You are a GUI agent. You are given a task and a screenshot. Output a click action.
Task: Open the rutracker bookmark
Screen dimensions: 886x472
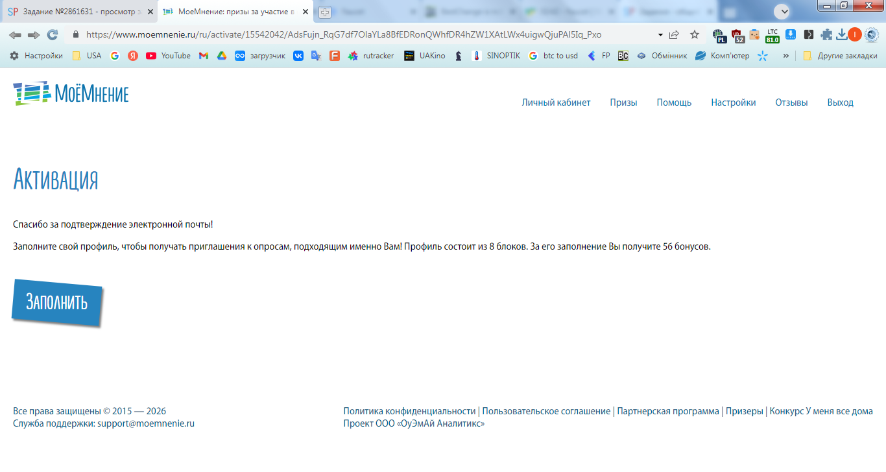(x=371, y=56)
